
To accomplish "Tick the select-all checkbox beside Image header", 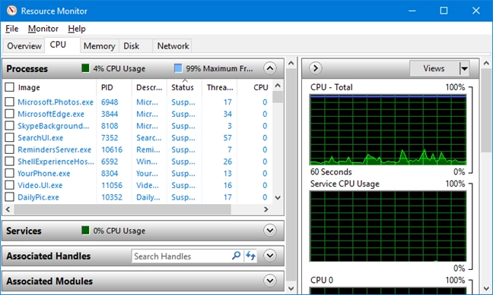I will point(10,87).
